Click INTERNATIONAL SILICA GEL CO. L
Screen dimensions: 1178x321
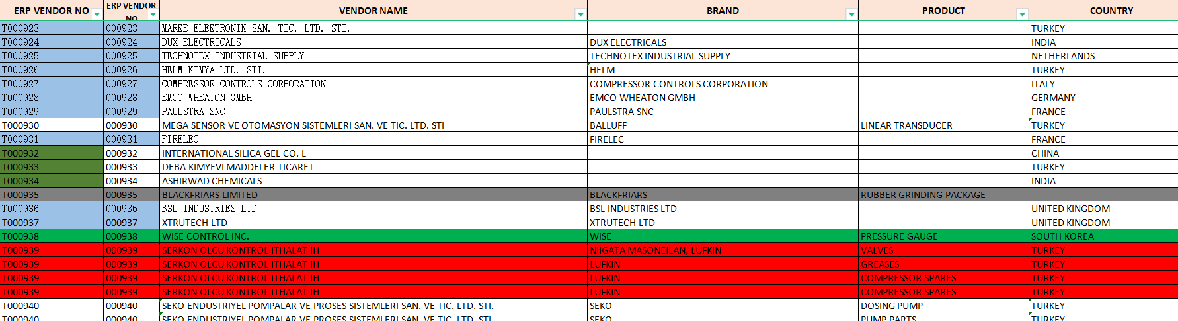tap(373, 153)
